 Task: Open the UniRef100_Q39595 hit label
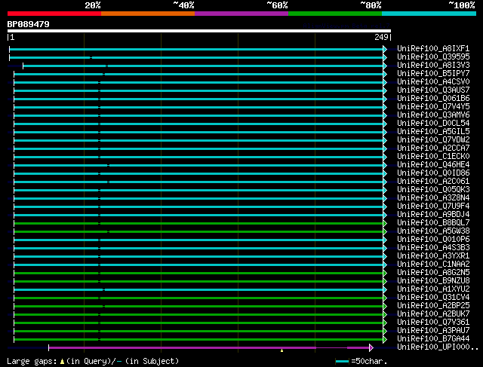[432, 57]
